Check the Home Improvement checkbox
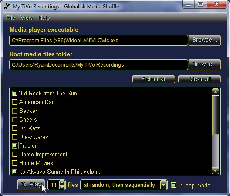Viewport: 230px width, 196px height. pos(14,155)
